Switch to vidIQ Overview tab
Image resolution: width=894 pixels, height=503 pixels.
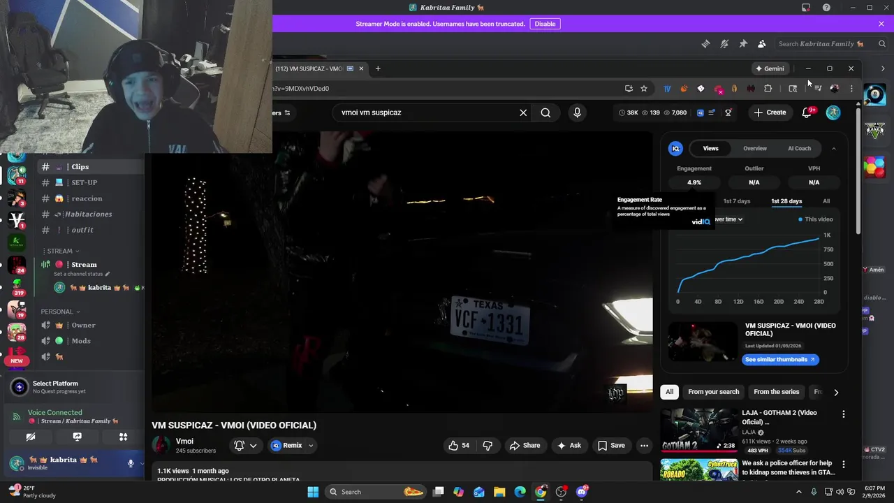click(754, 148)
